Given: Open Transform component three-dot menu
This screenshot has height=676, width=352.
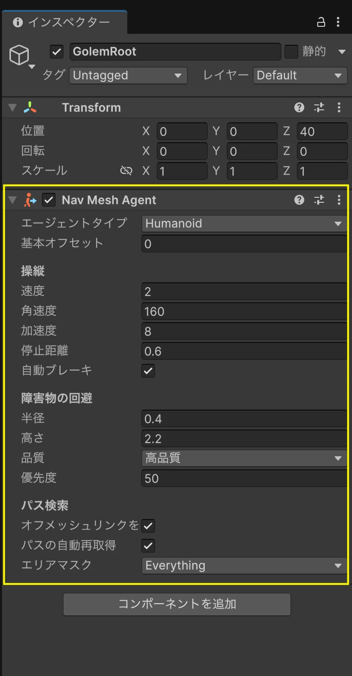Looking at the screenshot, I should point(339,107).
